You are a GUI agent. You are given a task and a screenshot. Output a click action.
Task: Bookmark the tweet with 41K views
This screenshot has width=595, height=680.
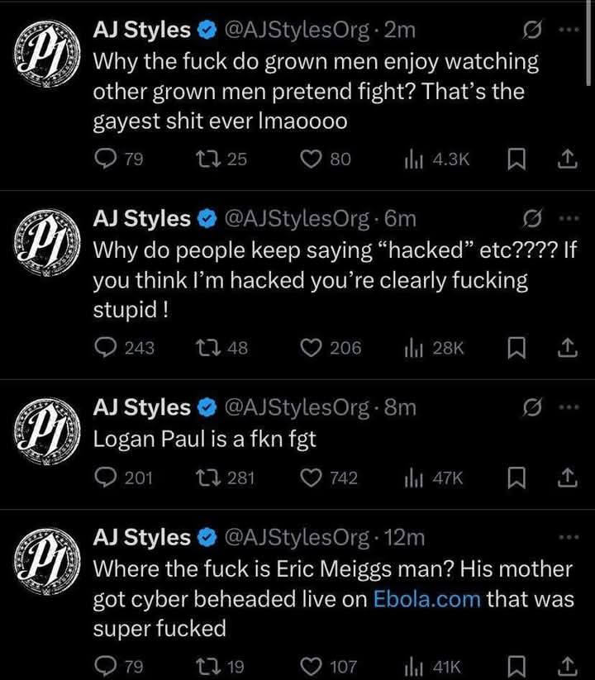[516, 667]
